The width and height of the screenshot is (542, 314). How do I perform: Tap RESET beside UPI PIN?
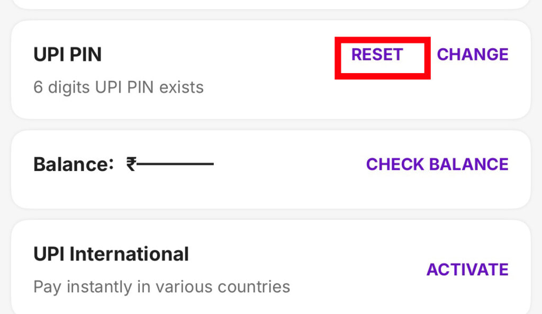tap(377, 55)
